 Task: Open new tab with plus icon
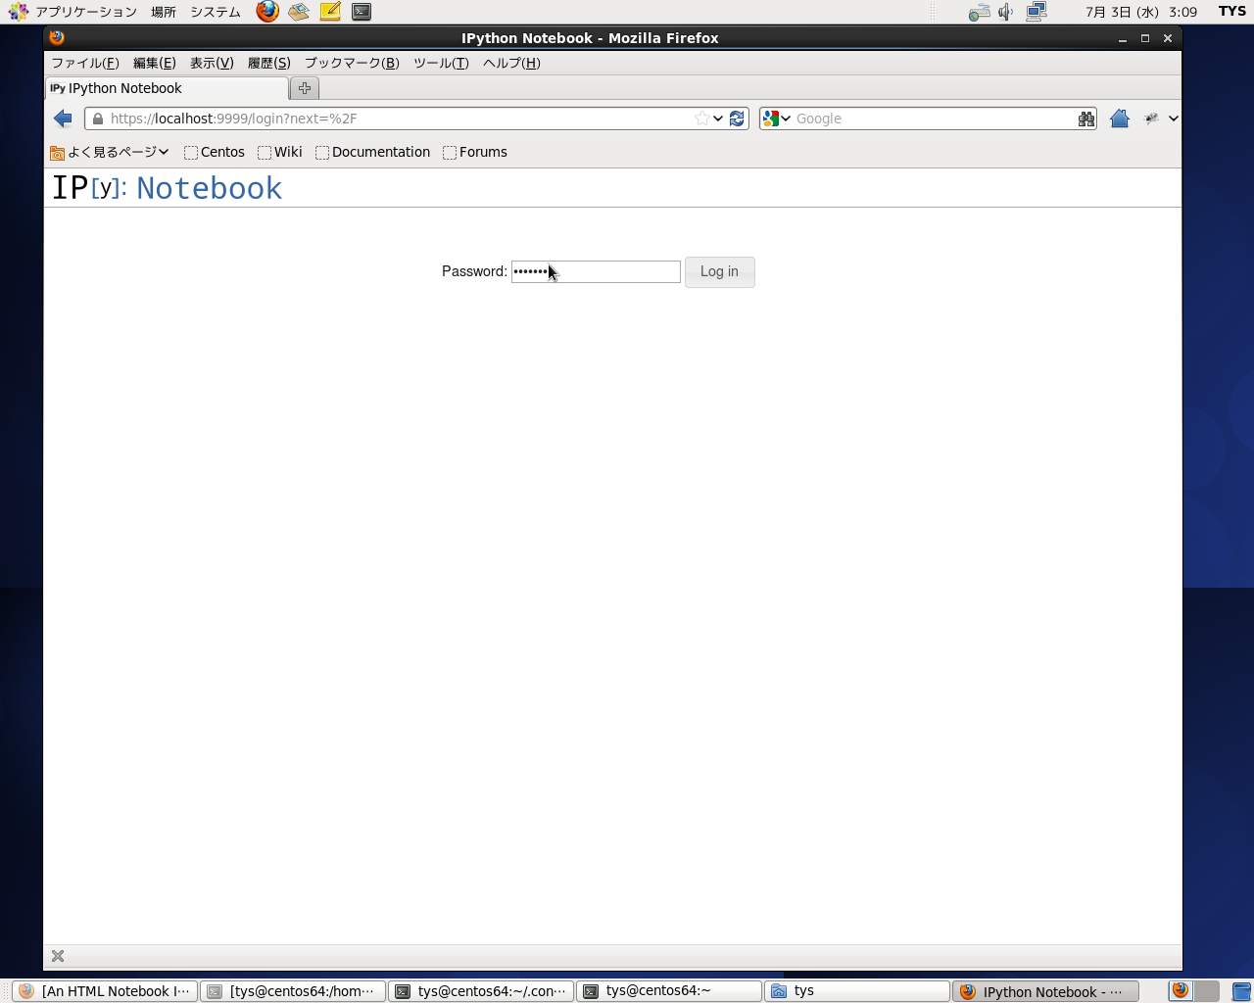pos(305,88)
